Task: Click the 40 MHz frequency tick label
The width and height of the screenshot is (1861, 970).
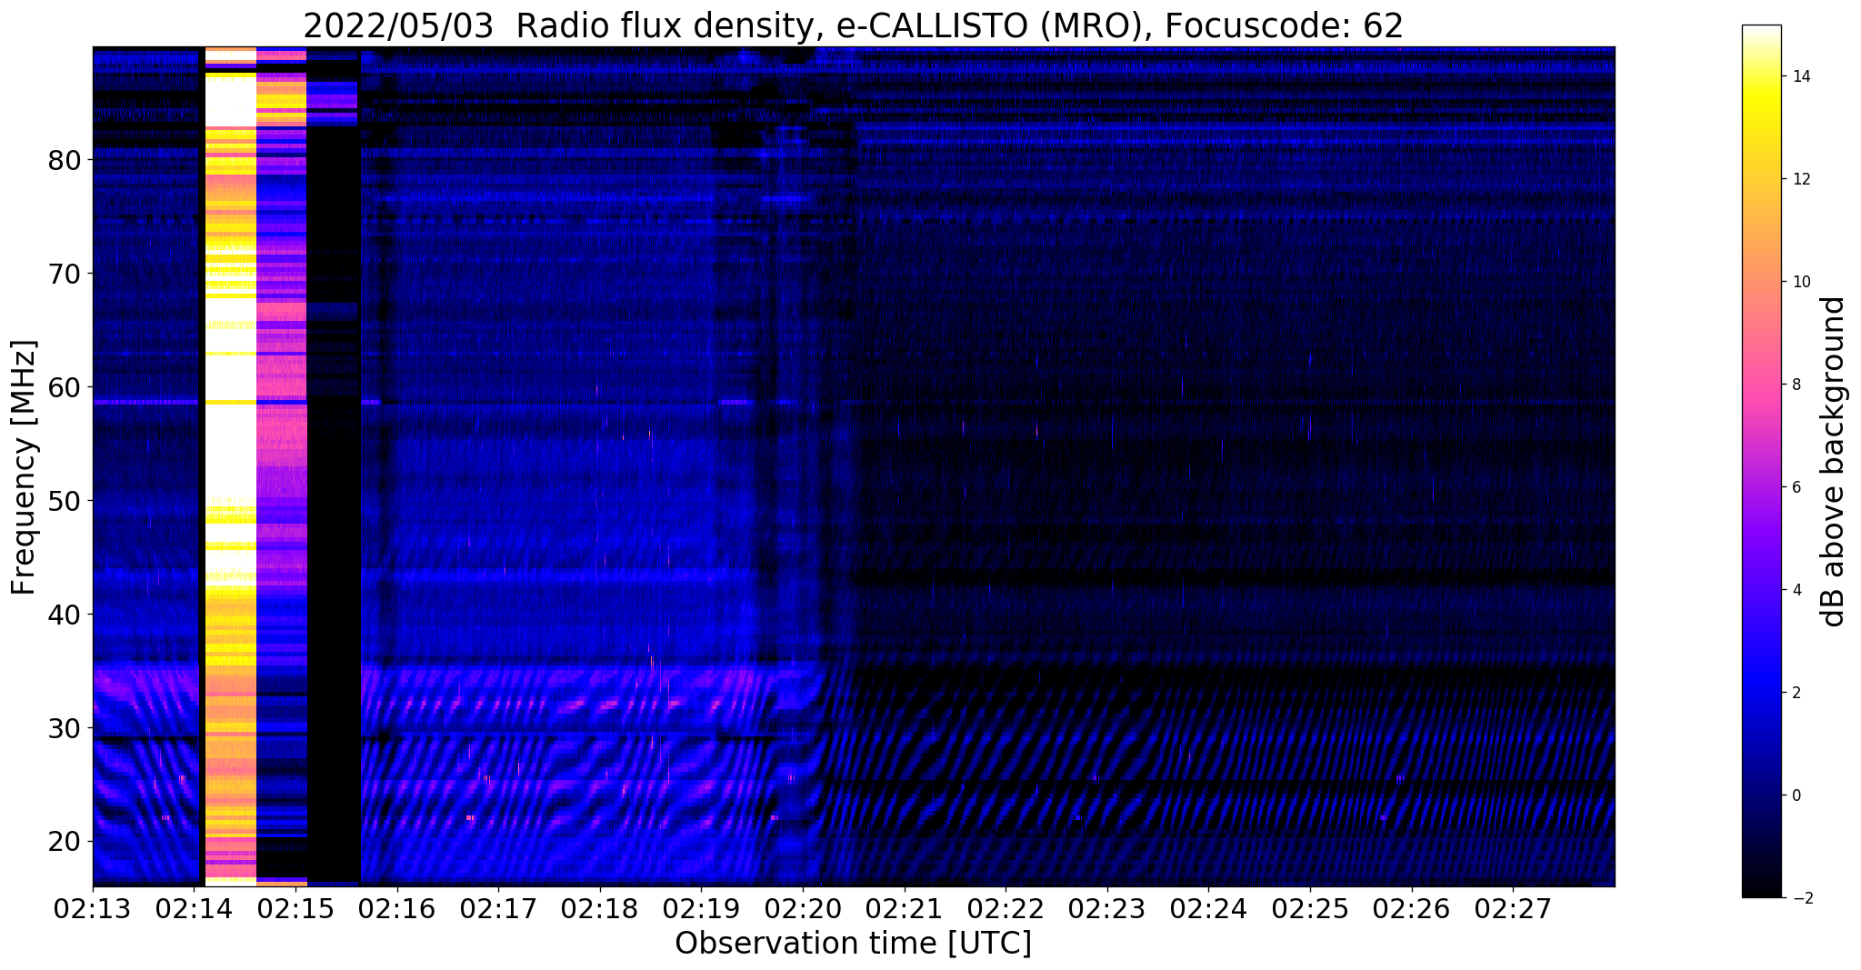Action: 65,615
